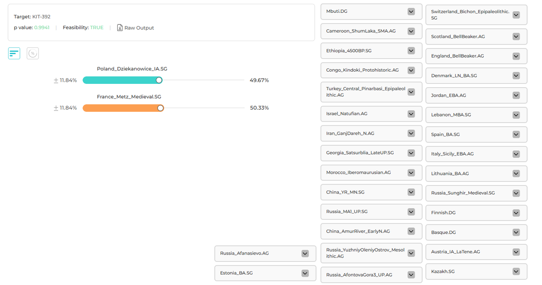542x285 pixels.
Task: Click the Feasibility TRUE status text
Action: click(97, 28)
